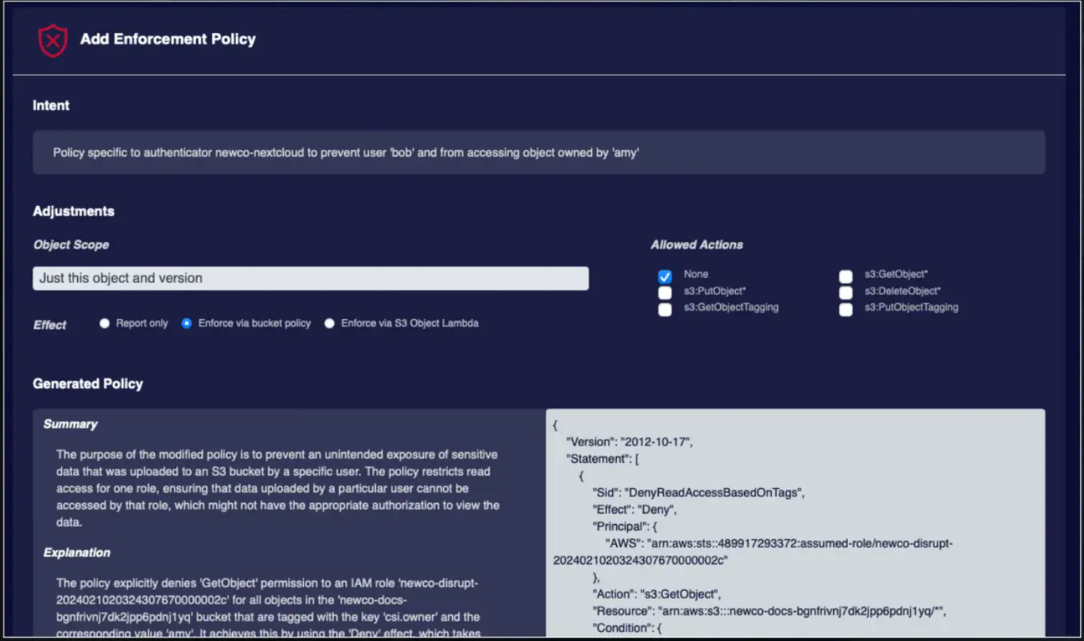
Task: Click the "AWS" assumed-role ARN line
Action: pyautogui.click(x=753, y=552)
